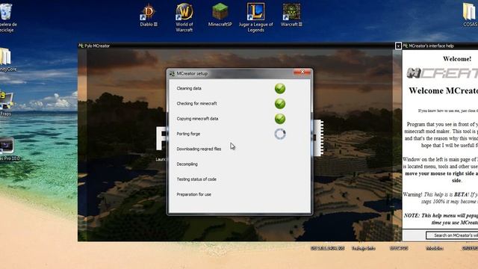Click Search on MCreator's wiki button
The width and height of the screenshot is (478, 269).
coord(452,235)
